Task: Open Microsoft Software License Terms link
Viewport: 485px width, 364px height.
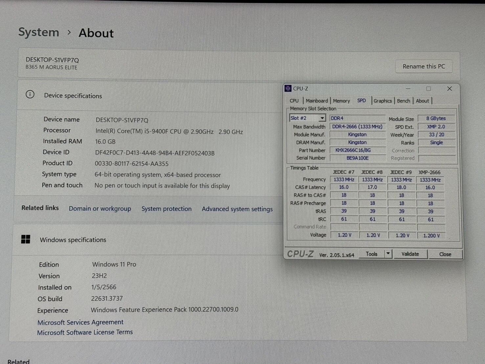Action: coord(85,332)
